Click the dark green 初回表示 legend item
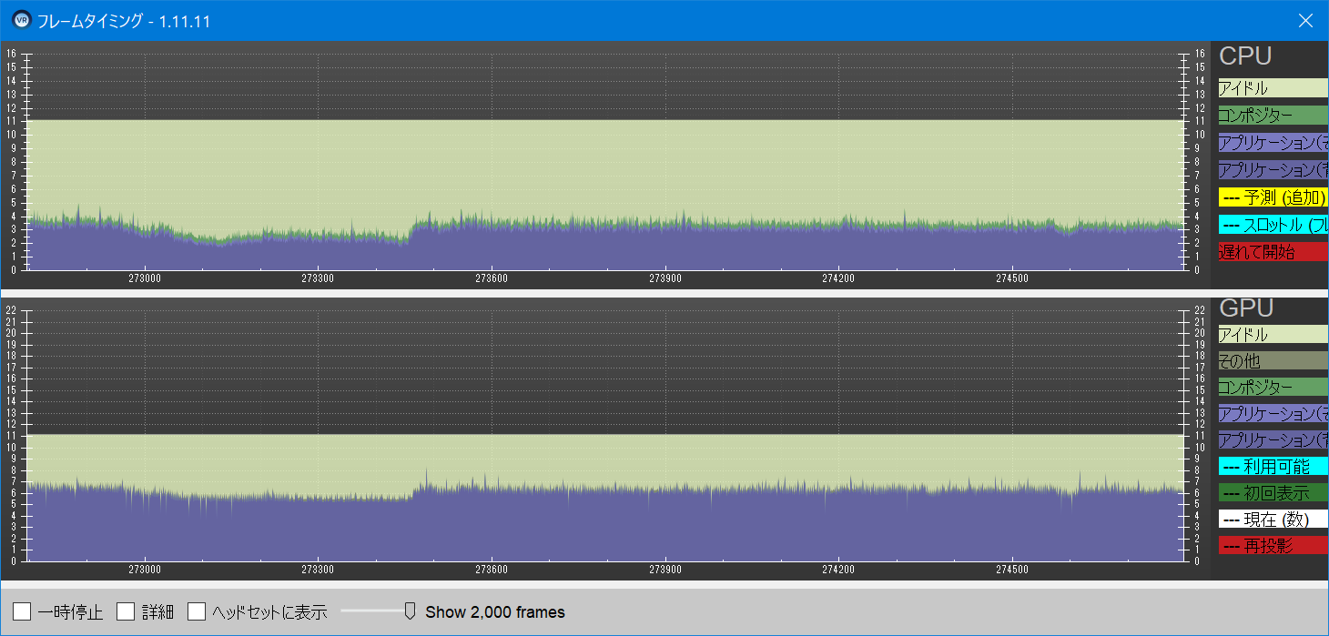1329x636 pixels. [1273, 493]
